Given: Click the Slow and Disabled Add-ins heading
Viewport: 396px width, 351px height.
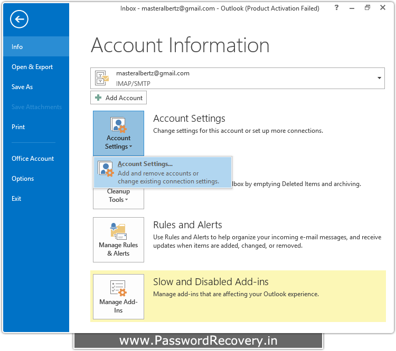Looking at the screenshot, I should [x=211, y=281].
